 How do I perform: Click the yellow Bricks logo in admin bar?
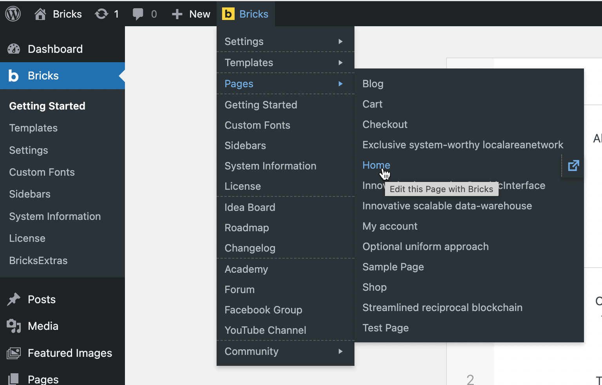[x=228, y=14]
